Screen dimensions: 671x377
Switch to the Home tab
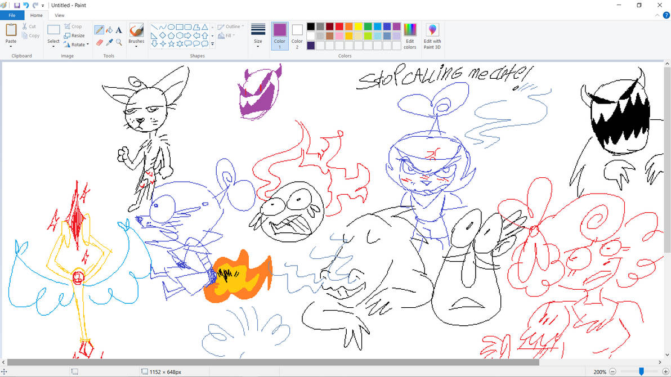(37, 15)
